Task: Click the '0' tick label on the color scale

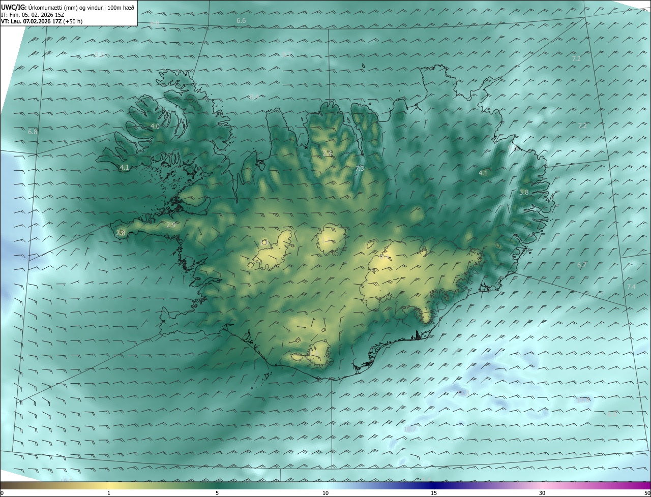Action: coord(2,493)
